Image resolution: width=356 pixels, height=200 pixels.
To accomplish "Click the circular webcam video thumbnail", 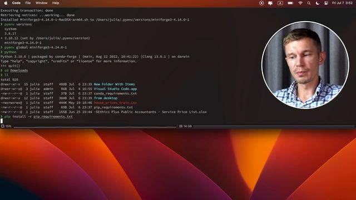I will (x=305, y=65).
